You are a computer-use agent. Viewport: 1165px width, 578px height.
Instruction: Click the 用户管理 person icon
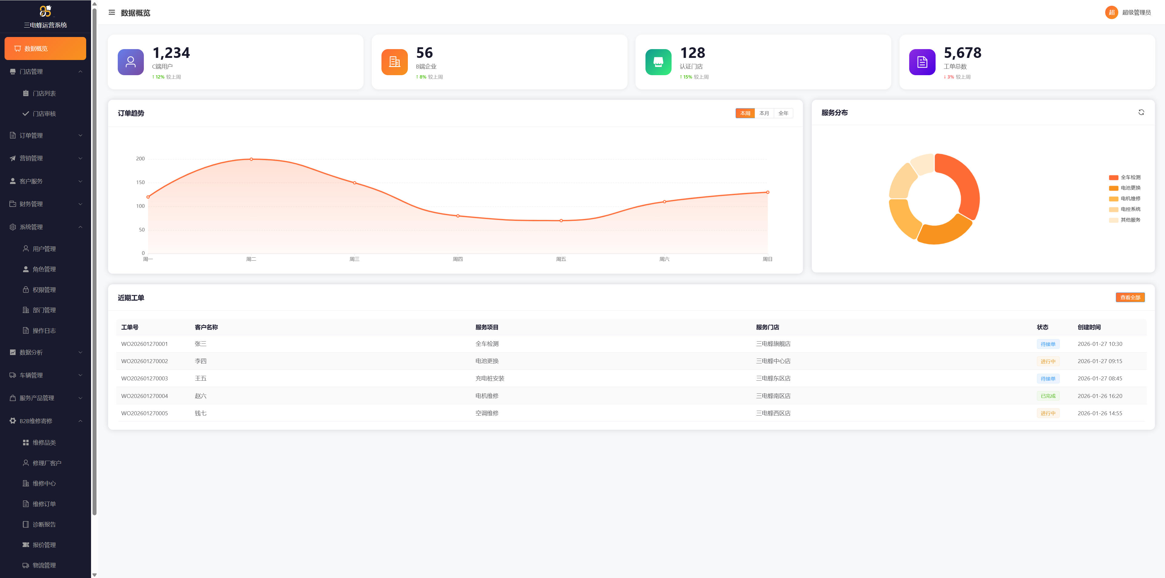26,249
